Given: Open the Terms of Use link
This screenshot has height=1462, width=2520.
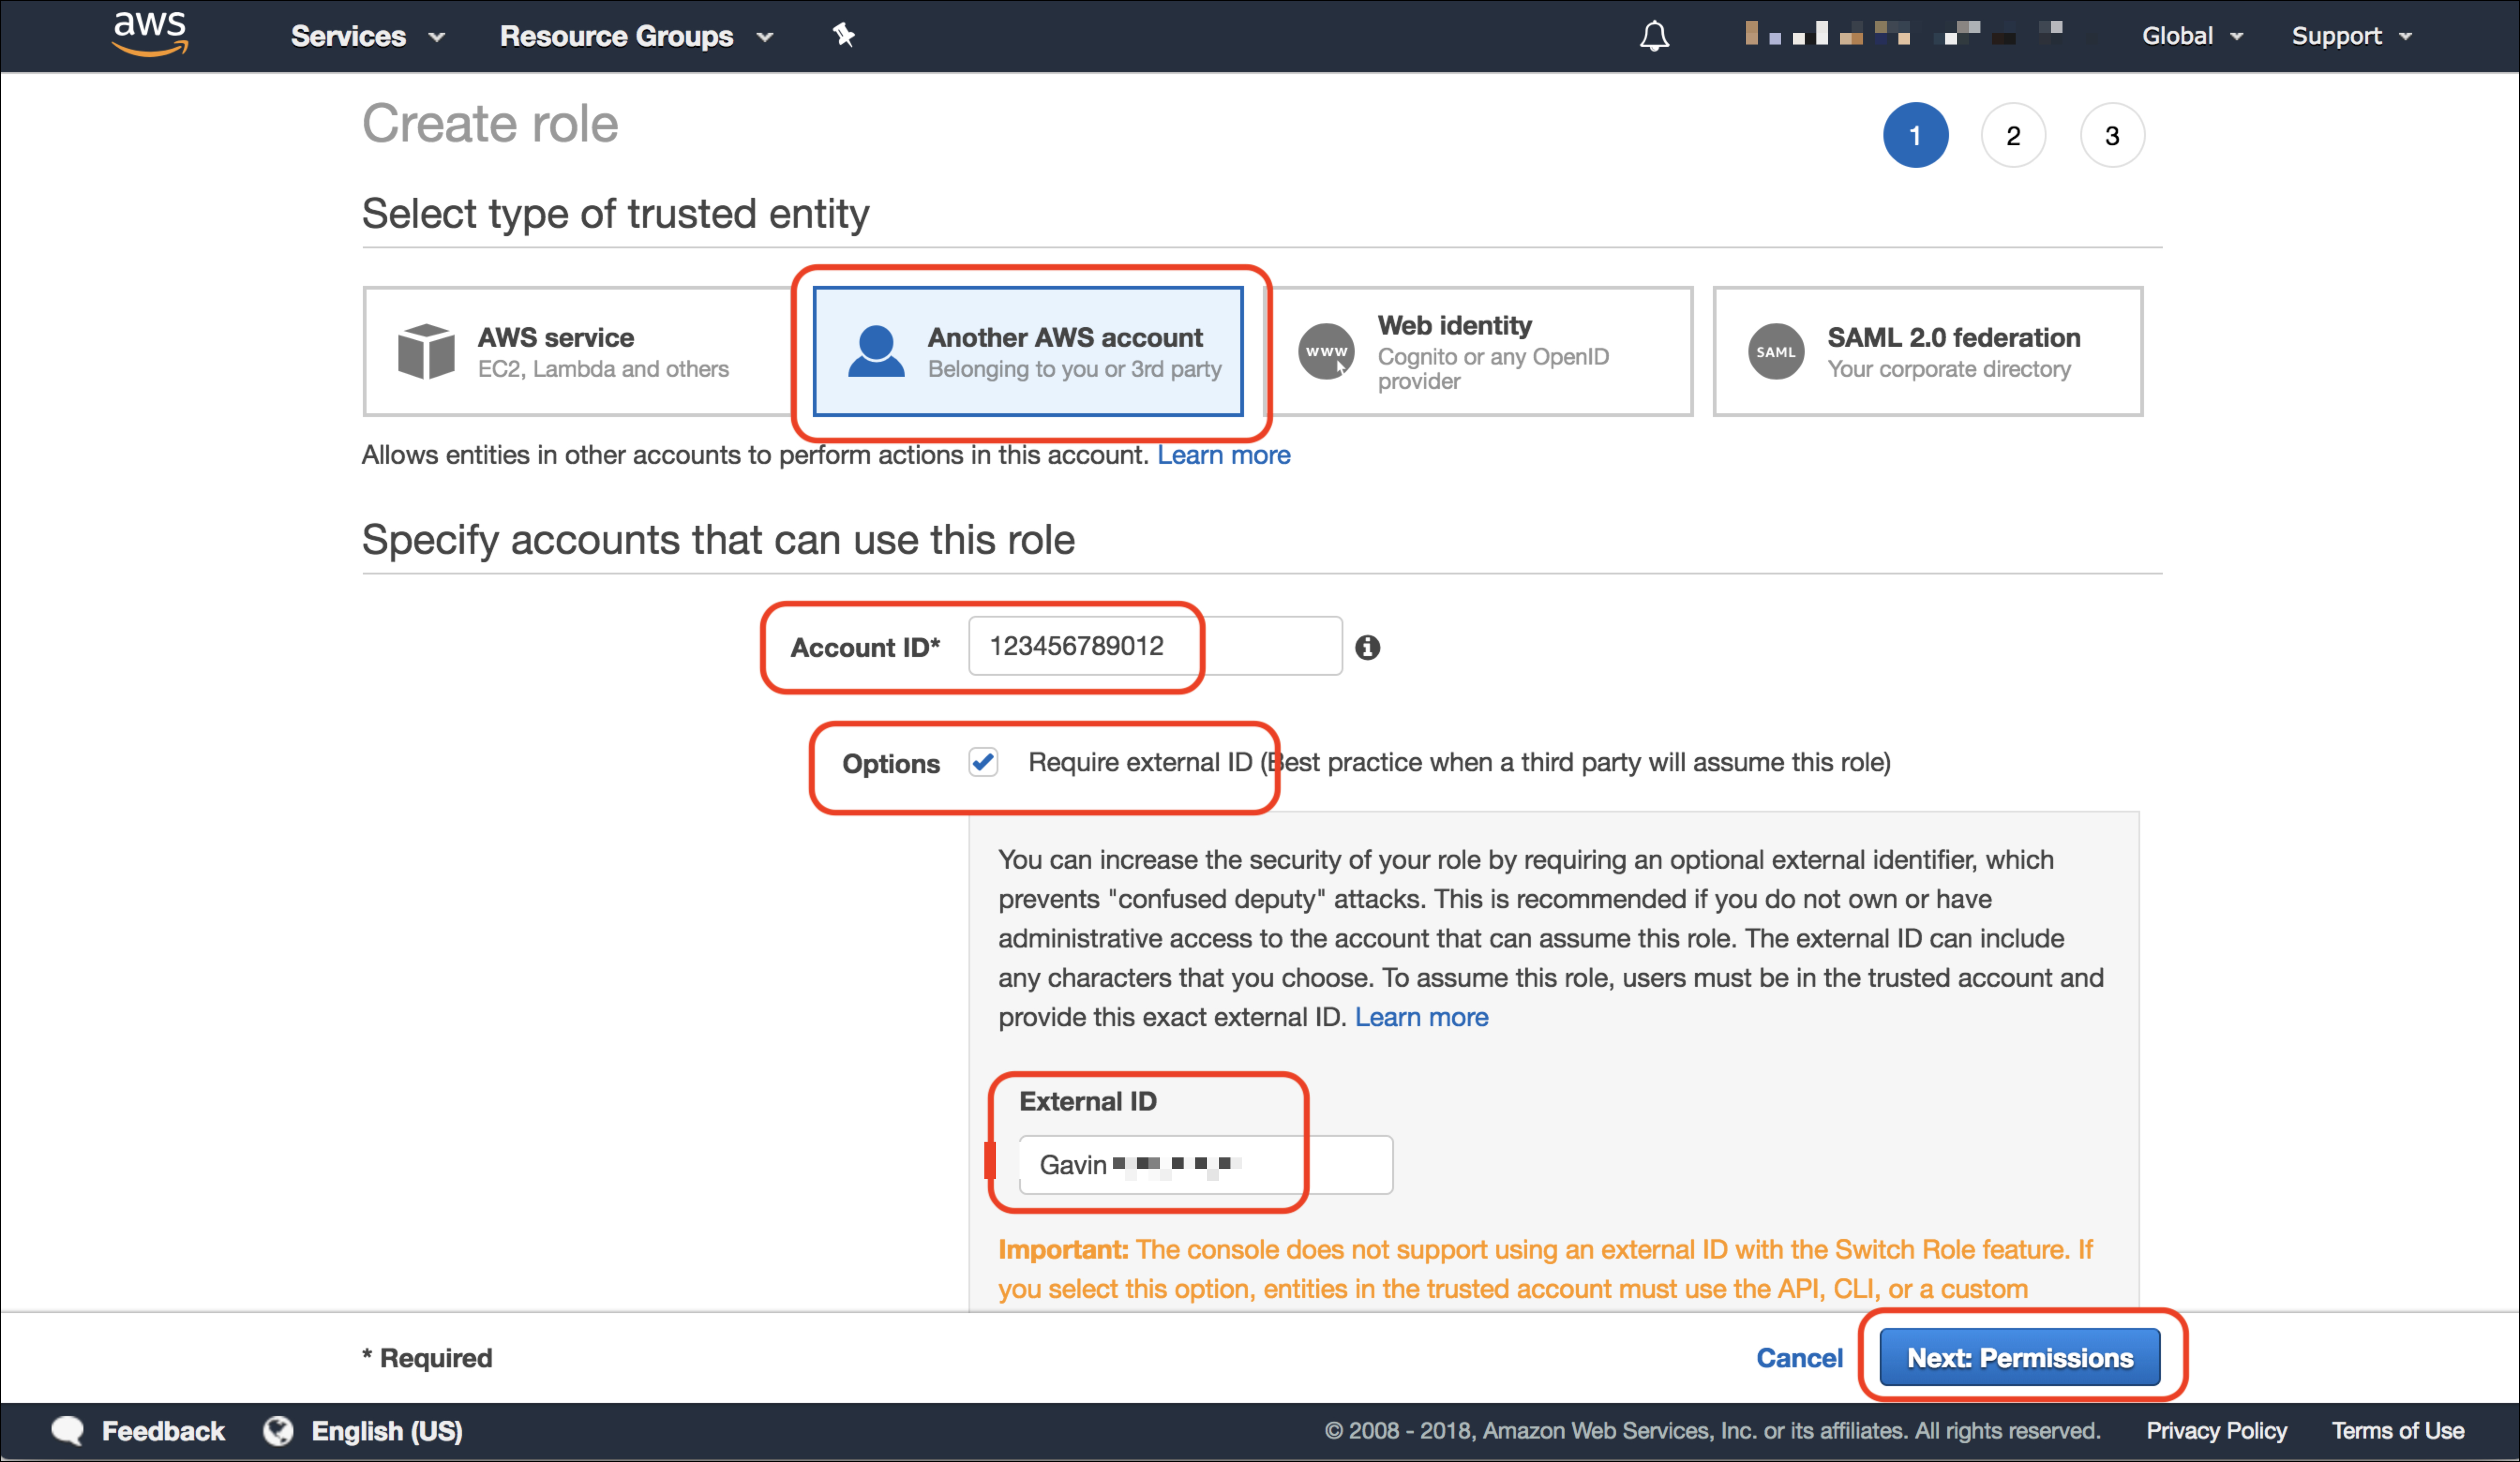Looking at the screenshot, I should [x=2397, y=1431].
